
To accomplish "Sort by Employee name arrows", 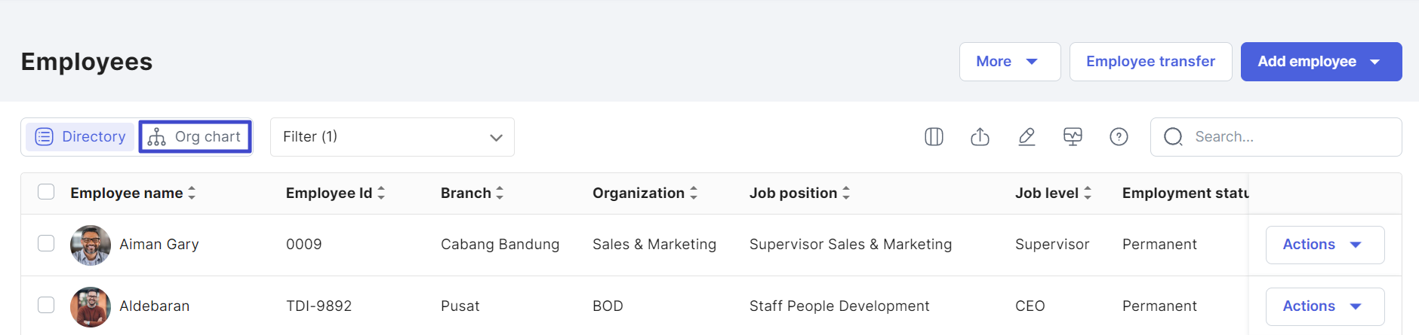I will click(x=192, y=193).
